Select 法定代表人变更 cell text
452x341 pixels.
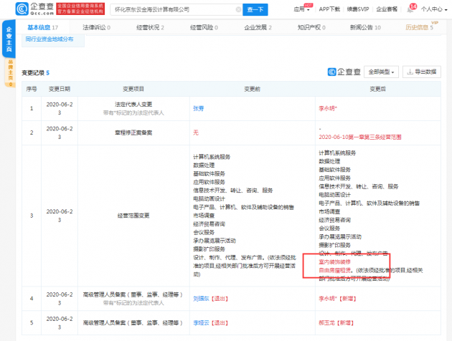click(133, 104)
